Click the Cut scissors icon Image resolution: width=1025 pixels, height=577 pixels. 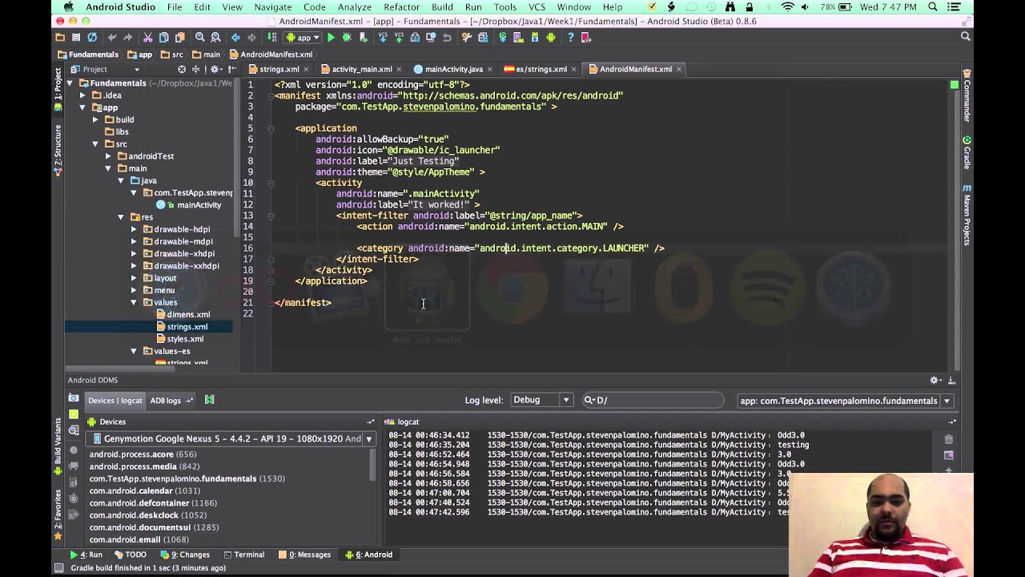(x=148, y=38)
